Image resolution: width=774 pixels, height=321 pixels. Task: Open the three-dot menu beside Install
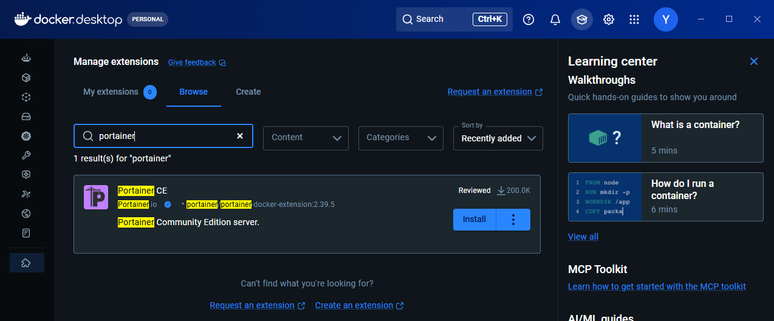(513, 220)
